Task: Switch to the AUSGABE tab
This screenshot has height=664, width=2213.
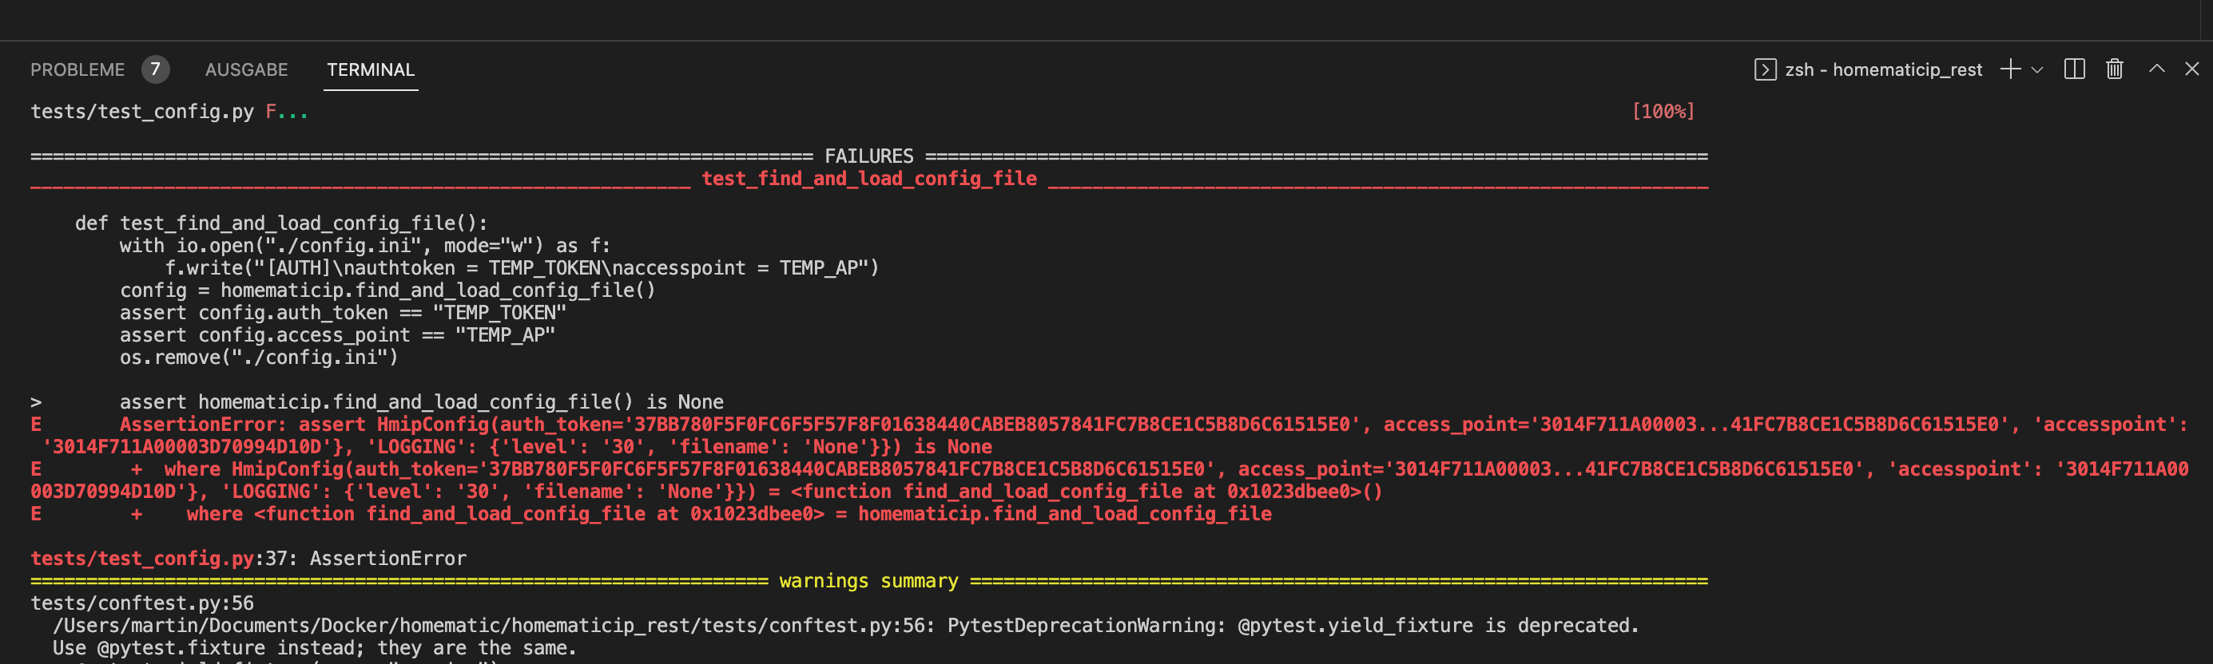Action: (246, 69)
